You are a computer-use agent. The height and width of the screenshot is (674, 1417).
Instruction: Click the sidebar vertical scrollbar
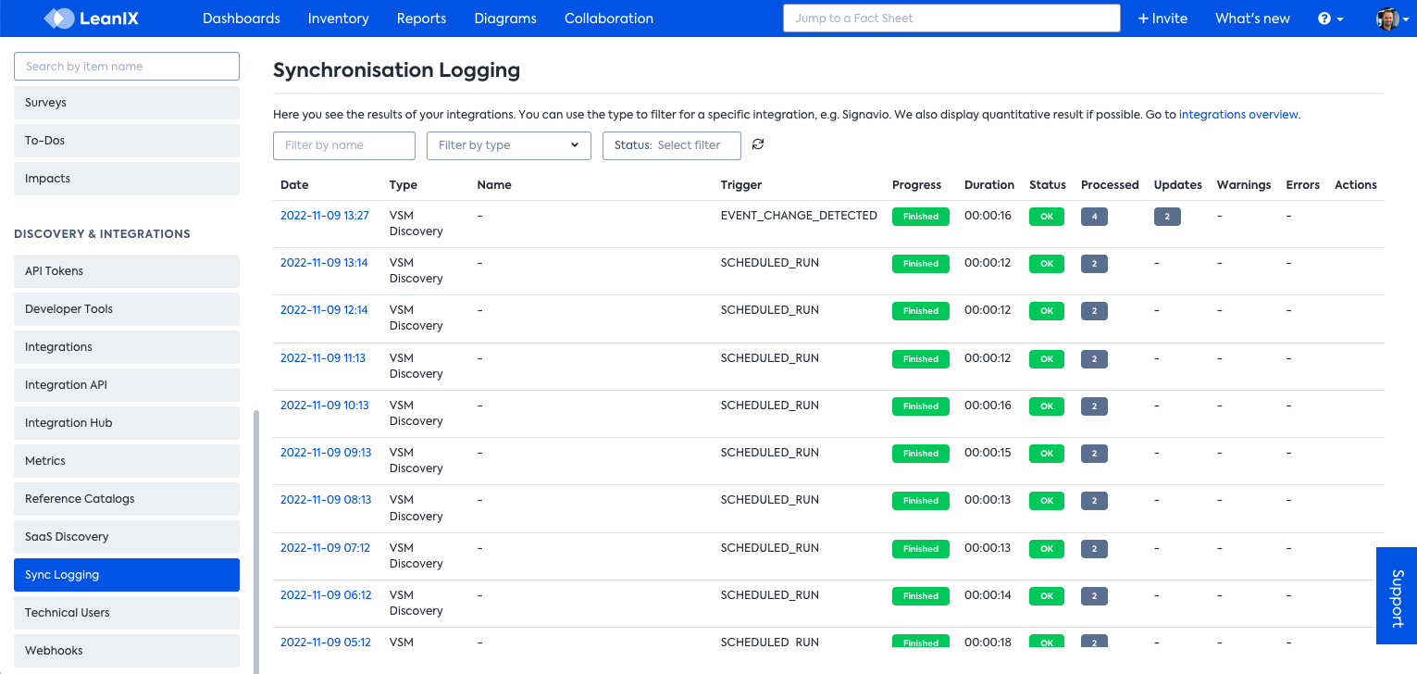click(256, 541)
